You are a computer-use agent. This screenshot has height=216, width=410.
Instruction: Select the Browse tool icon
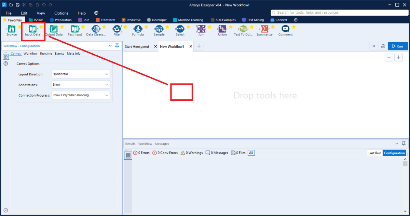[x=11, y=29]
